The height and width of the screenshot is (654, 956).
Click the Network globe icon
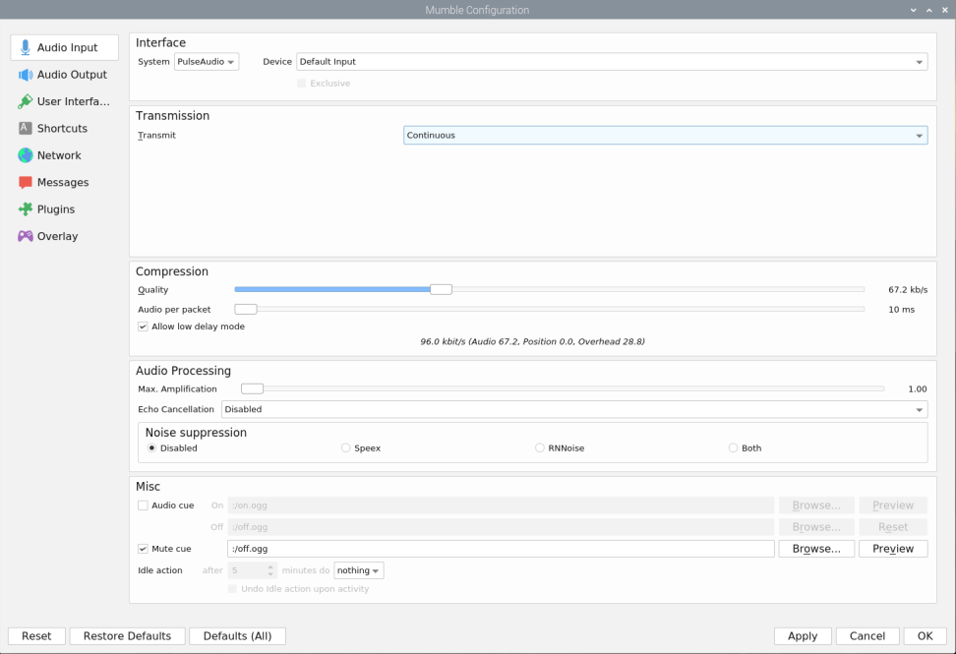pyautogui.click(x=26, y=155)
